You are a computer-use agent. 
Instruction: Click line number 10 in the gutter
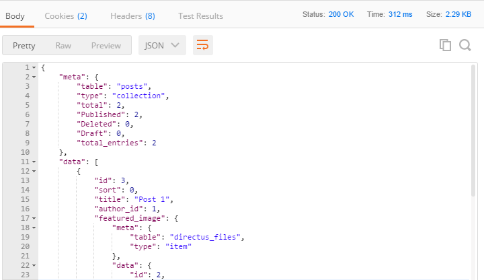pos(26,152)
